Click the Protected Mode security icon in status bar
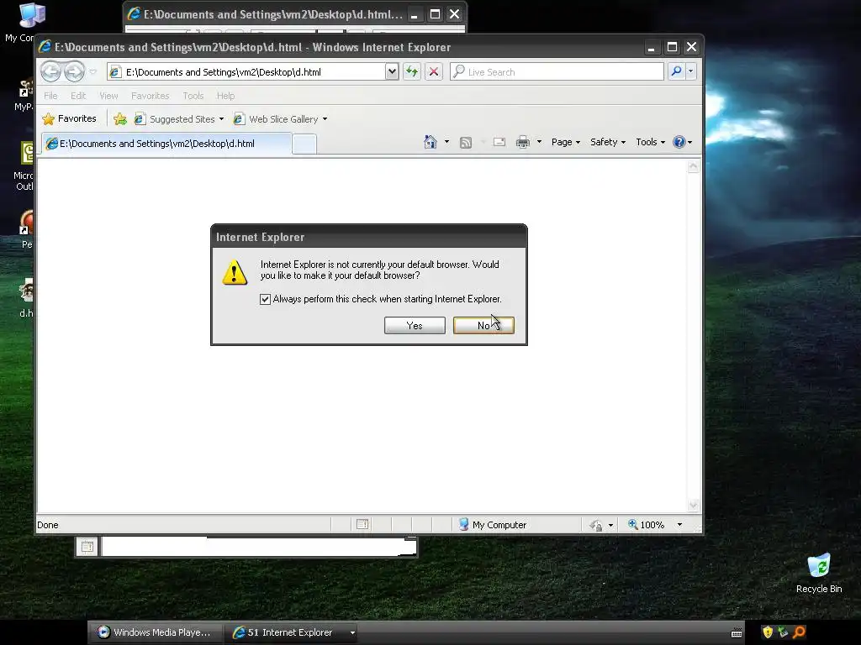 pyautogui.click(x=596, y=525)
